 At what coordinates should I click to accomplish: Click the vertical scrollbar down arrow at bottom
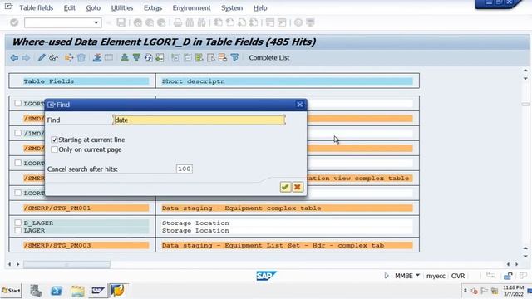pos(525,257)
